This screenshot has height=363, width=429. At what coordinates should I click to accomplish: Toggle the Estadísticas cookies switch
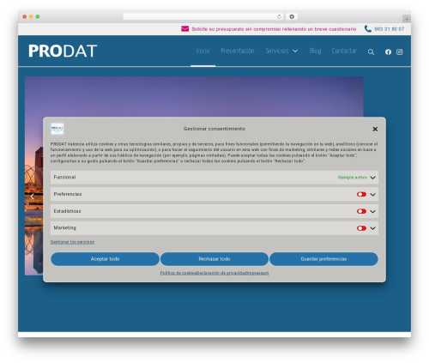(361, 211)
